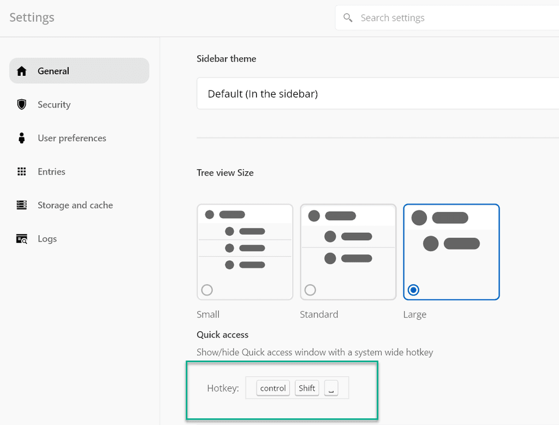The image size is (559, 425).
Task: Focus the Search settings input field
Action: pos(453,18)
